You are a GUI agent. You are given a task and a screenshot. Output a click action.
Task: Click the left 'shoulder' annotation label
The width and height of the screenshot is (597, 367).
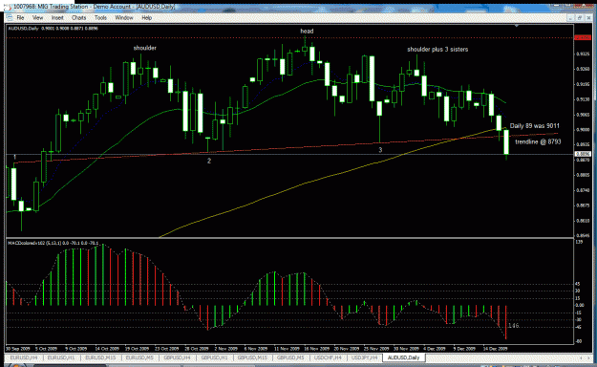coord(144,48)
